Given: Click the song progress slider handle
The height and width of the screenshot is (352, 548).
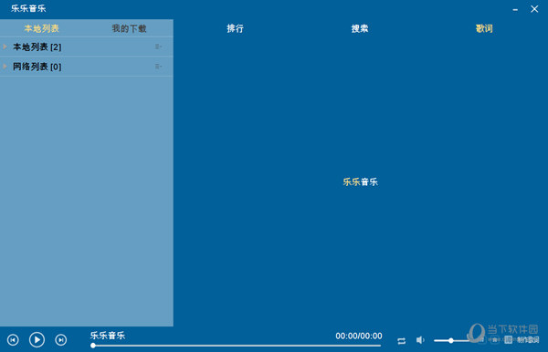Looking at the screenshot, I should point(93,346).
